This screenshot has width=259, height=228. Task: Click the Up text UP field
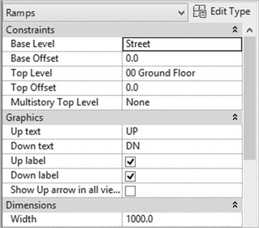click(x=182, y=132)
